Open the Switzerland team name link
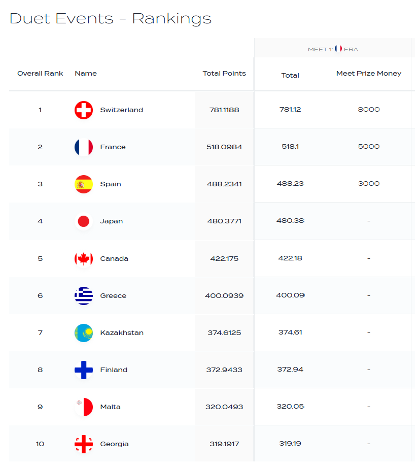 (122, 110)
